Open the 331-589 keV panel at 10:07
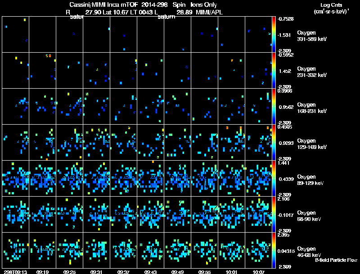Image resolution: width=360 pixels, height=274 pixels. pyautogui.click(x=259, y=34)
